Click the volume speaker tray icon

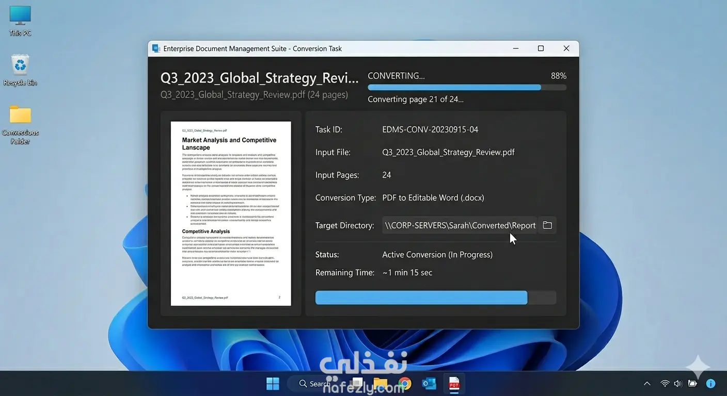click(678, 384)
